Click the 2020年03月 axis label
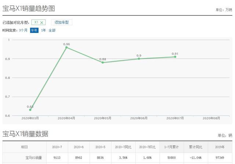 pyautogui.click(x=30, y=118)
